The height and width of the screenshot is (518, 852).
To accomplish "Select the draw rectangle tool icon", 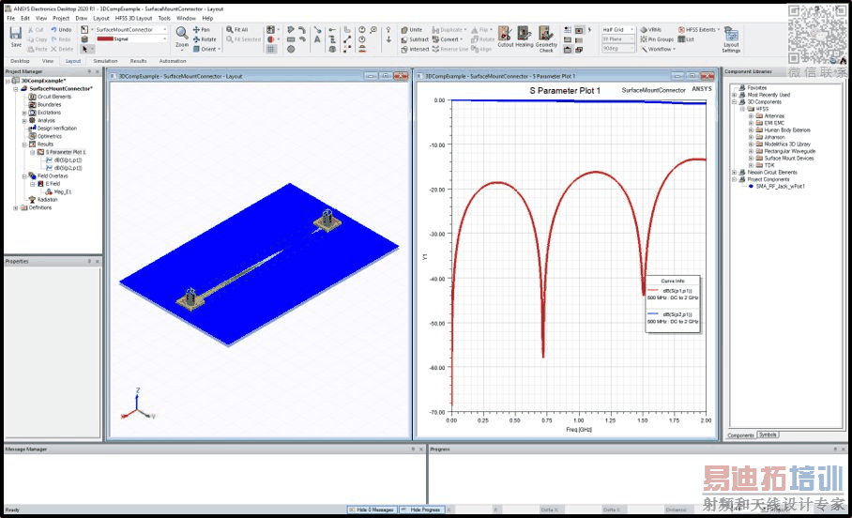I will pyautogui.click(x=291, y=39).
